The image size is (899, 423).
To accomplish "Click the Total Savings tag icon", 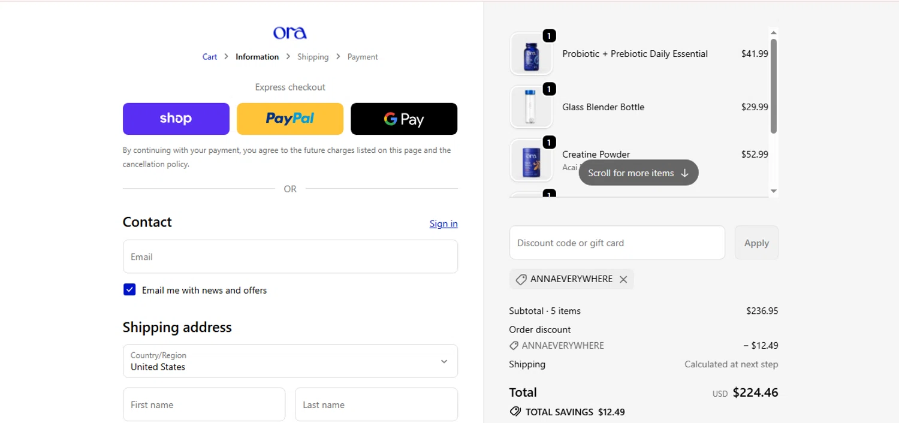I will (515, 412).
